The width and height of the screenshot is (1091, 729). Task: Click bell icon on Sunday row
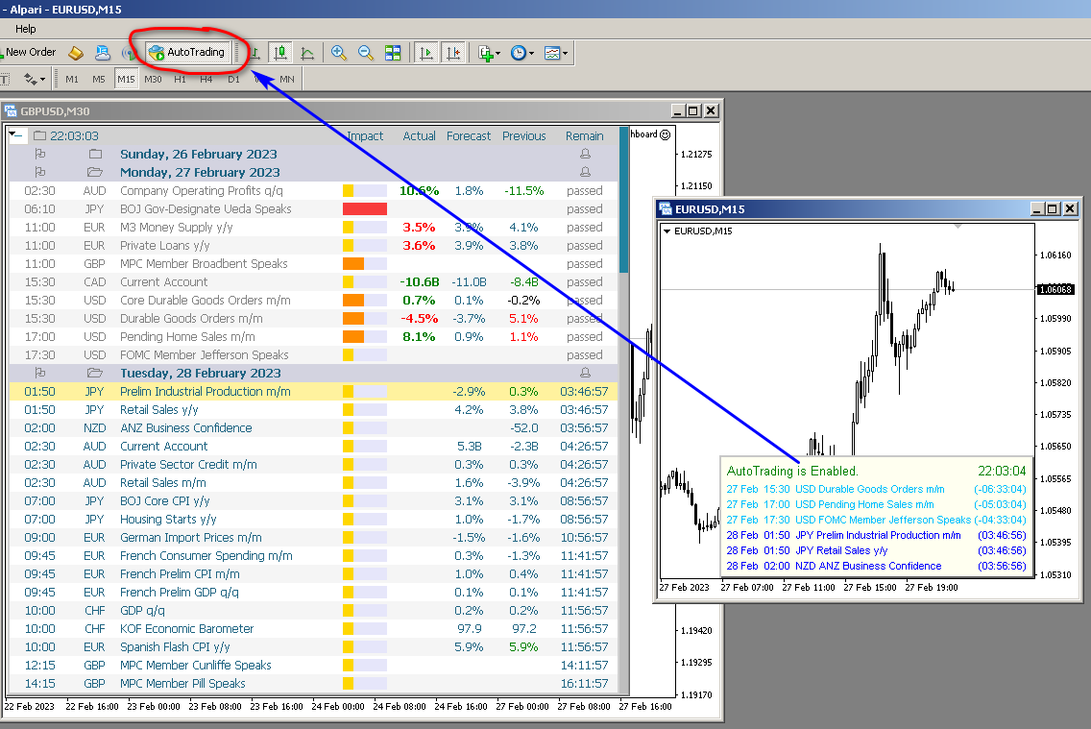point(585,154)
